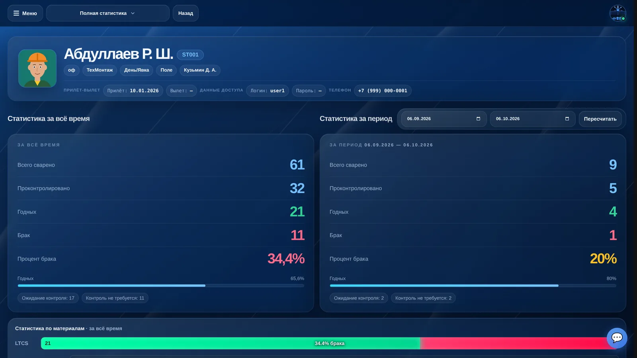Click the user avatar icon top right
Viewport: 637px width, 358px height.
[617, 13]
